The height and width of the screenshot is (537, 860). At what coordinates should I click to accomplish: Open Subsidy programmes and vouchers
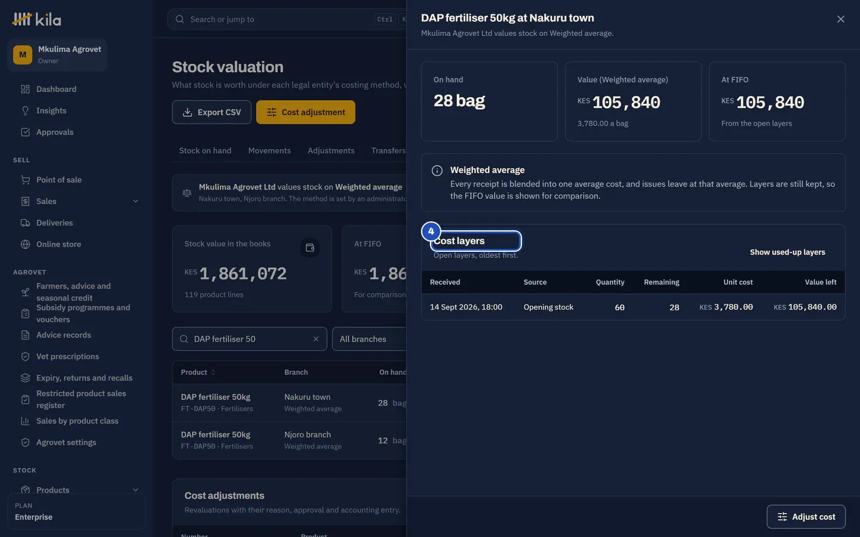click(76, 314)
